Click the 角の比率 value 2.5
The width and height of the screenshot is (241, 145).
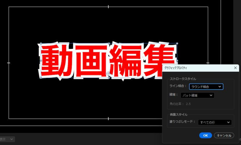click(x=188, y=104)
